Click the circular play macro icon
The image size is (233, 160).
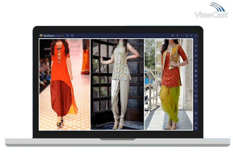coord(196,66)
